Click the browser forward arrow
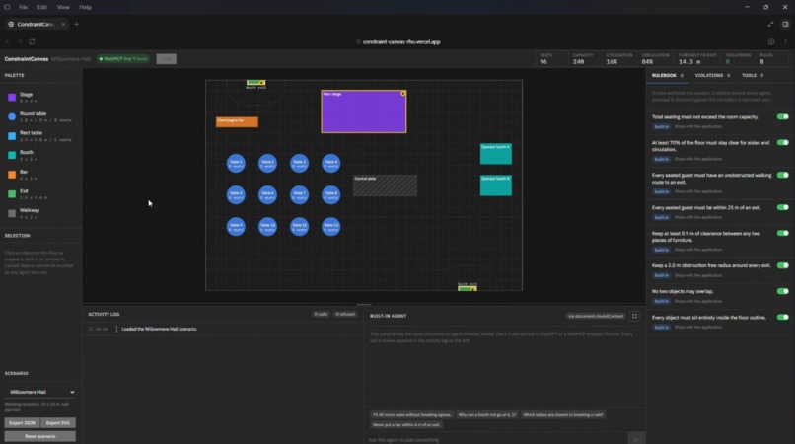This screenshot has height=444, width=795. coord(20,42)
